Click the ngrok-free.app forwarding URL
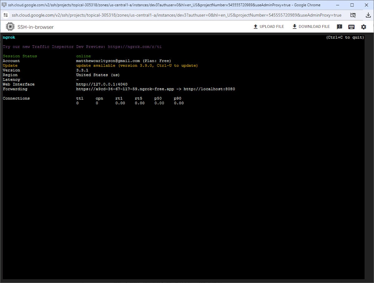This screenshot has width=374, height=283. (125, 89)
